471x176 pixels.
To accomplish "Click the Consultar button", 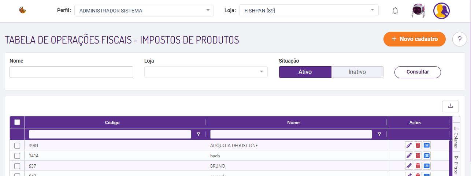I will pyautogui.click(x=418, y=72).
